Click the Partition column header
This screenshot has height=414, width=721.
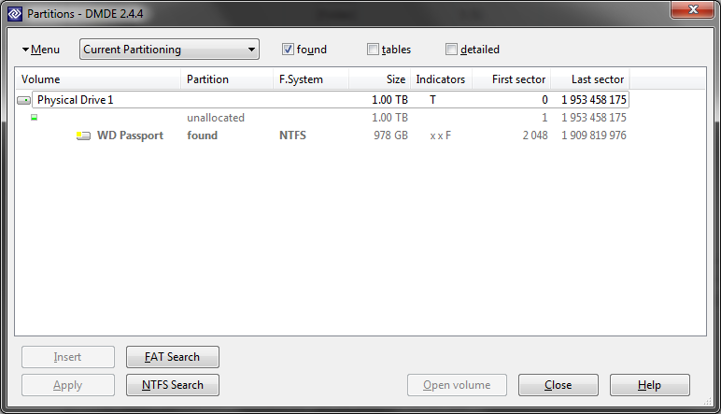(x=227, y=79)
